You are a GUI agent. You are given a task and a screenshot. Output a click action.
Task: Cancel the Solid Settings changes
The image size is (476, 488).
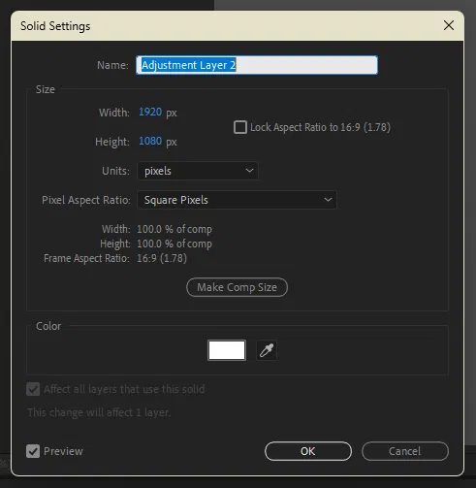(x=405, y=451)
